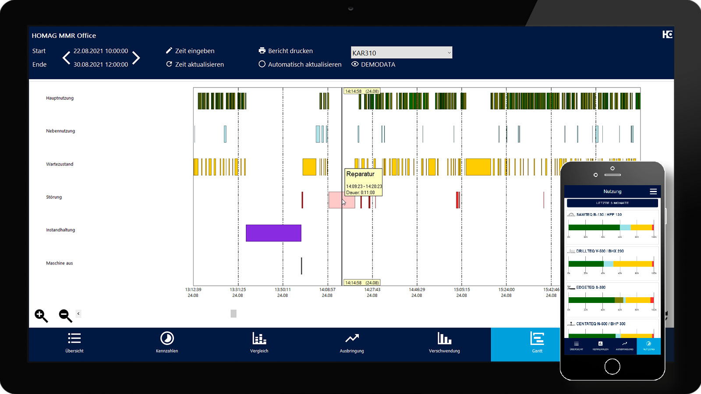Open the Verschwendung bar chart view
This screenshot has width=701, height=394.
coord(444,342)
